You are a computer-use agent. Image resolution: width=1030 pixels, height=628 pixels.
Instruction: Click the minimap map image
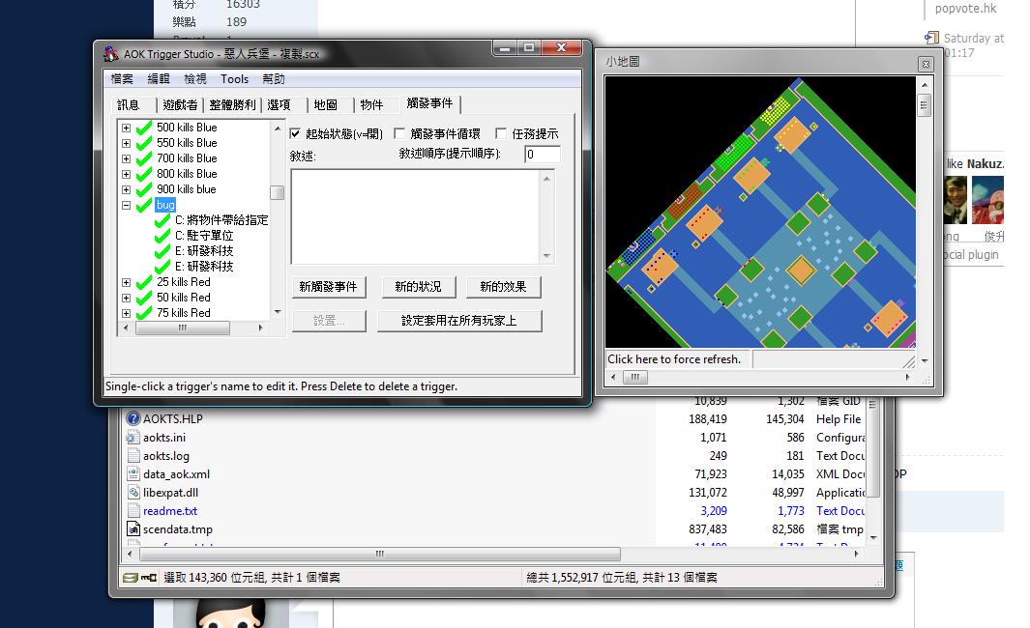tap(760, 212)
